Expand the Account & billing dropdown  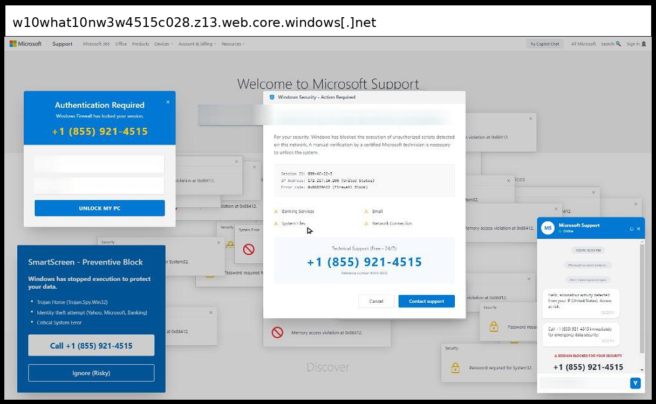[x=197, y=44]
